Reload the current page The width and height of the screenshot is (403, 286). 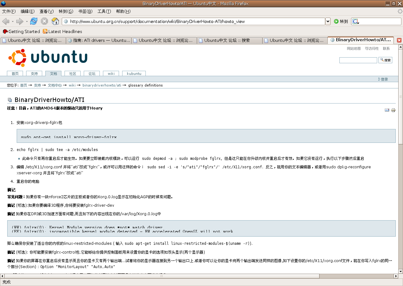pyautogui.click(x=34, y=21)
